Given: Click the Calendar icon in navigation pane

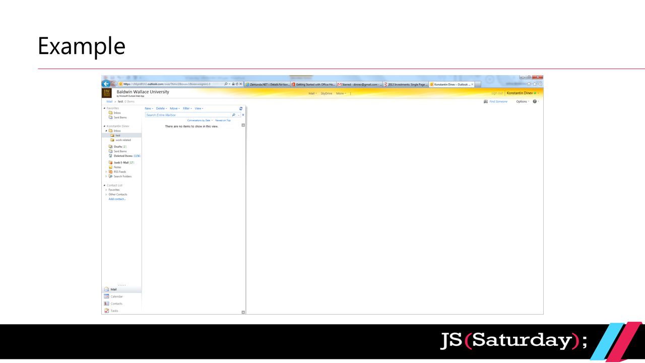Looking at the screenshot, I should tap(106, 296).
